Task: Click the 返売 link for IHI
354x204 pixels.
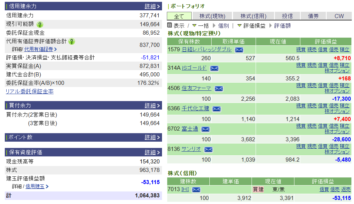Action: point(346,189)
